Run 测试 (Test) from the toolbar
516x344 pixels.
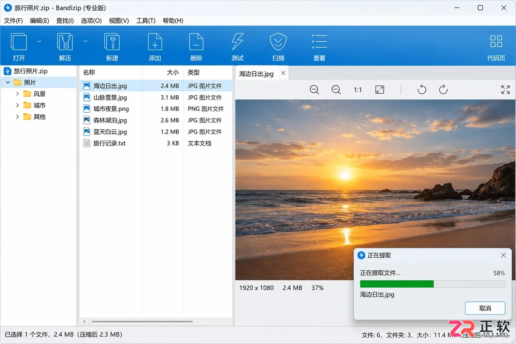237,42
